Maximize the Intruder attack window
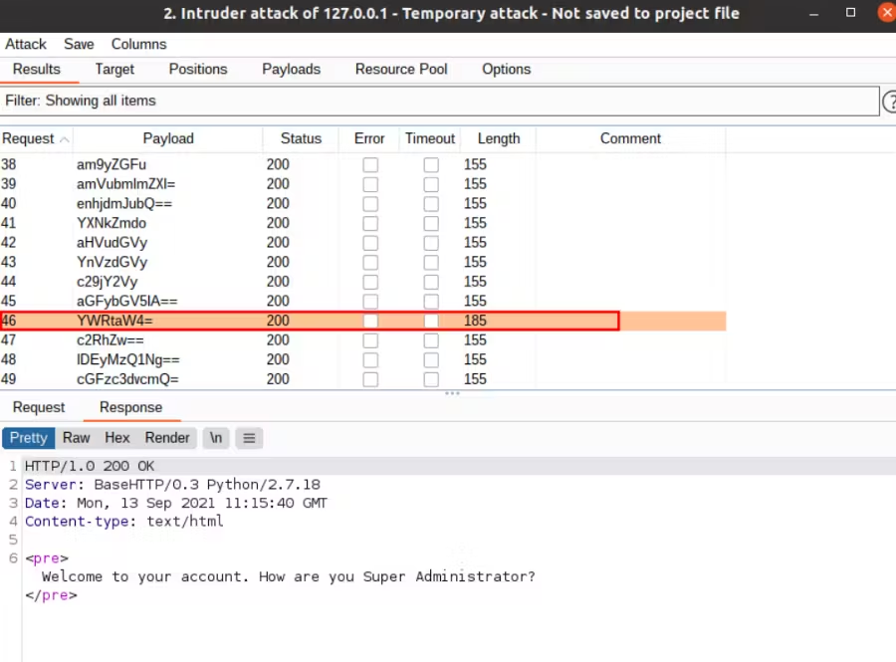 pos(850,13)
